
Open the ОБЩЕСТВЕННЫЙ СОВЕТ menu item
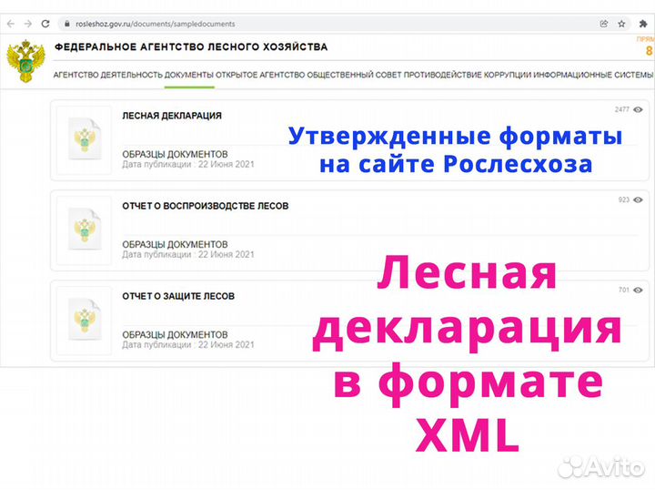coord(354,75)
